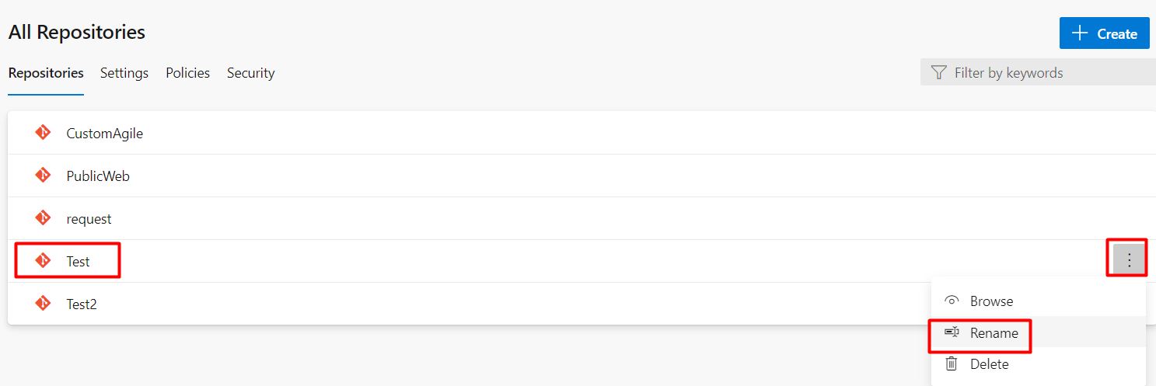Click the eye icon next to Browse
The height and width of the screenshot is (386, 1156).
point(952,301)
